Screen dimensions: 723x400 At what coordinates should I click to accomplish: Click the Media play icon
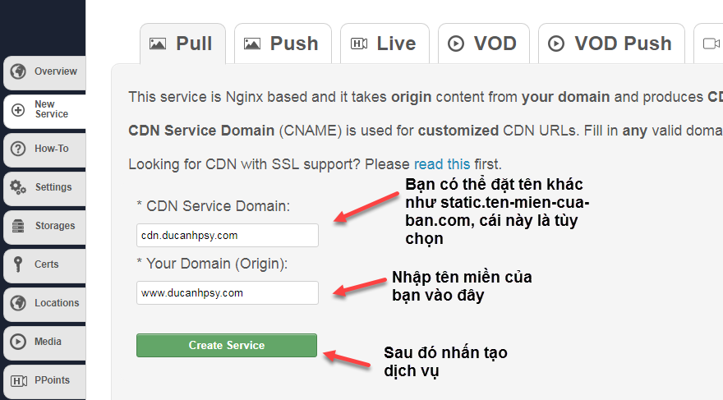pyautogui.click(x=18, y=342)
